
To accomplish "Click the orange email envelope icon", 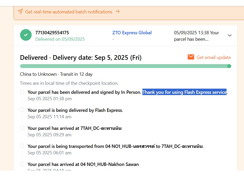I will (x=191, y=57).
